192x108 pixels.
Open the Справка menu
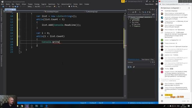pos(87,4)
